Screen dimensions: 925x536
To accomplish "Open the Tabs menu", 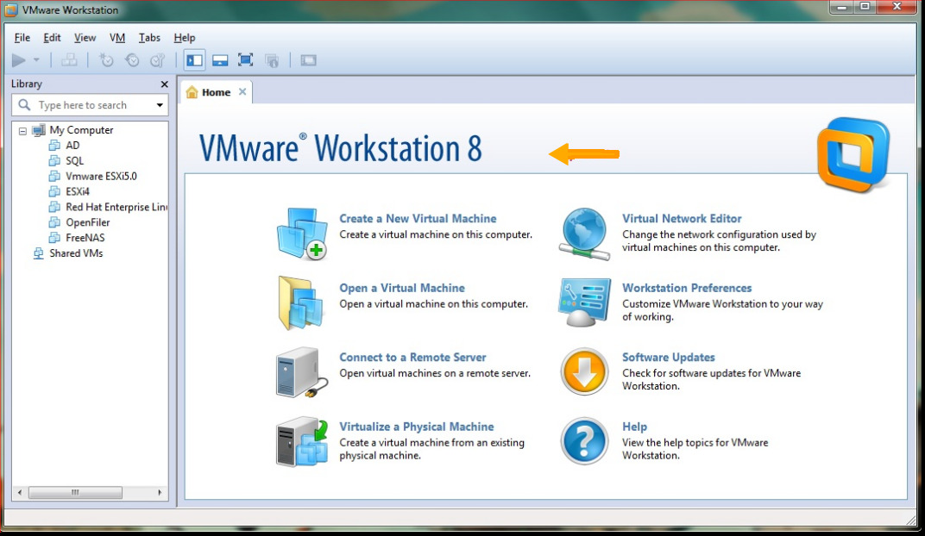I will point(149,38).
